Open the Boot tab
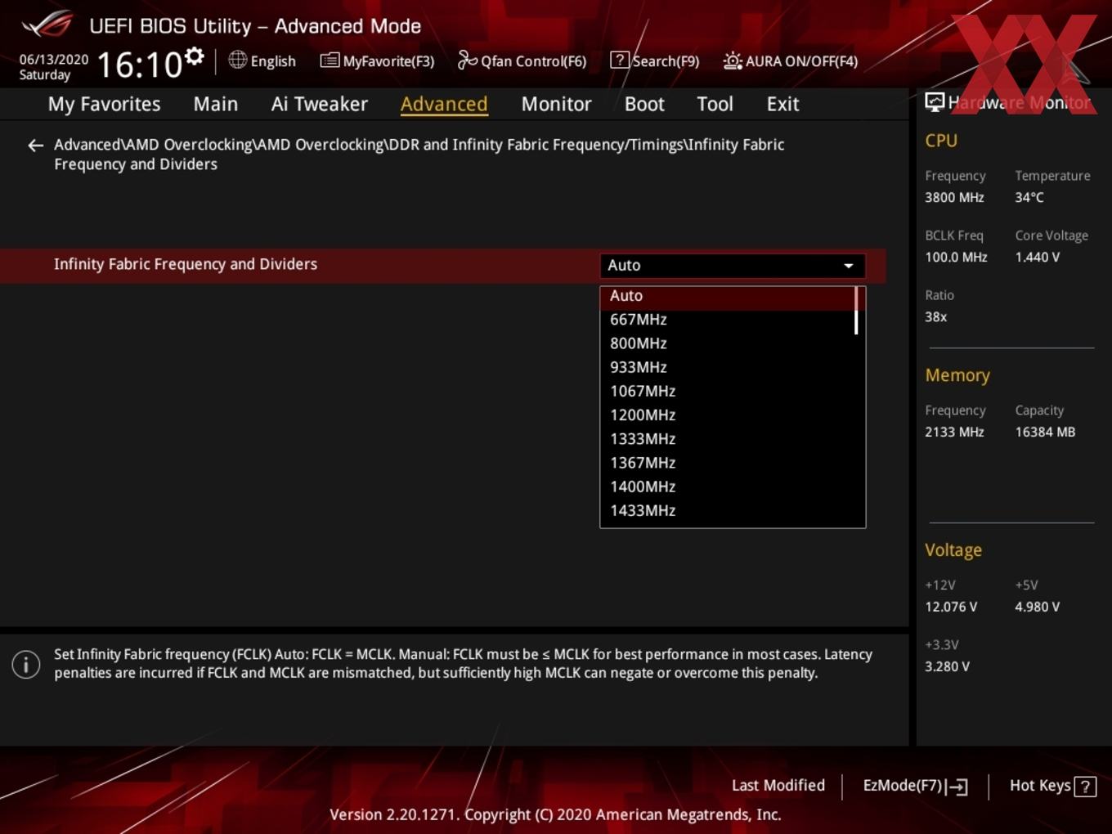Screen dimensions: 1112x834 pyautogui.click(x=644, y=104)
